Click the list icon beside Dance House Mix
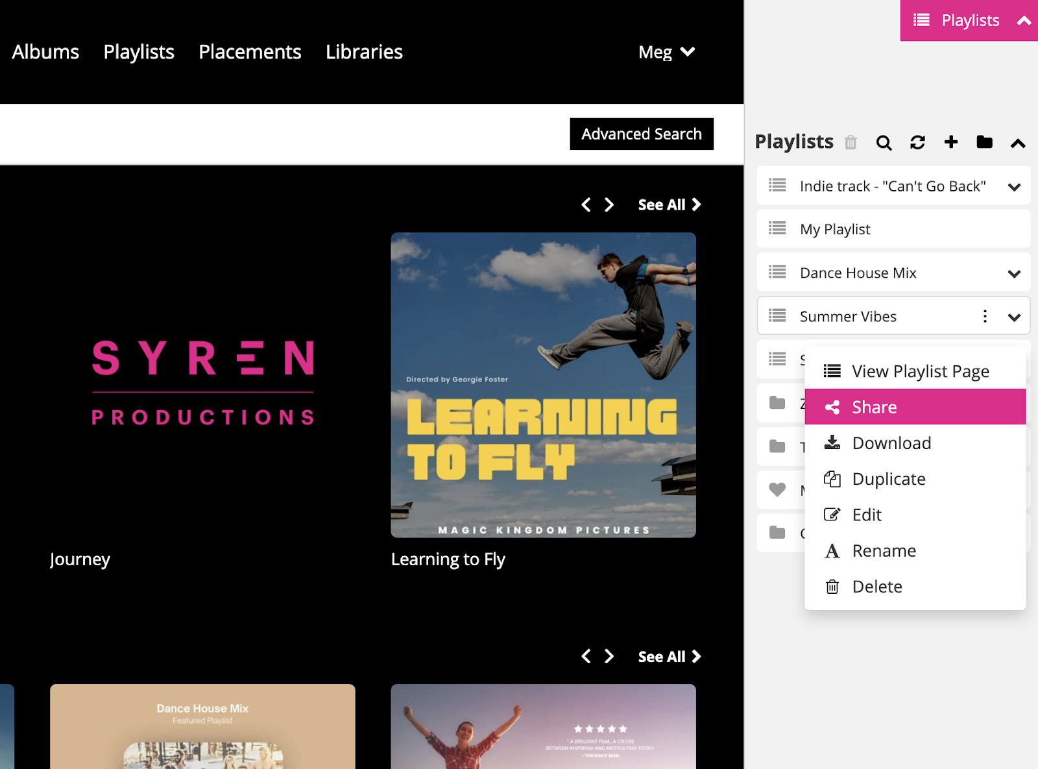 click(x=777, y=272)
